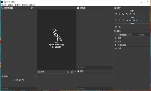Viewport: 151px width, 91px height.
Task: Click the 搜索组件 search field
Action: (95, 88)
